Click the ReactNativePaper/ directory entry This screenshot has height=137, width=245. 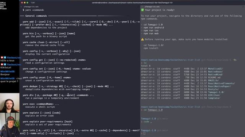point(219,86)
